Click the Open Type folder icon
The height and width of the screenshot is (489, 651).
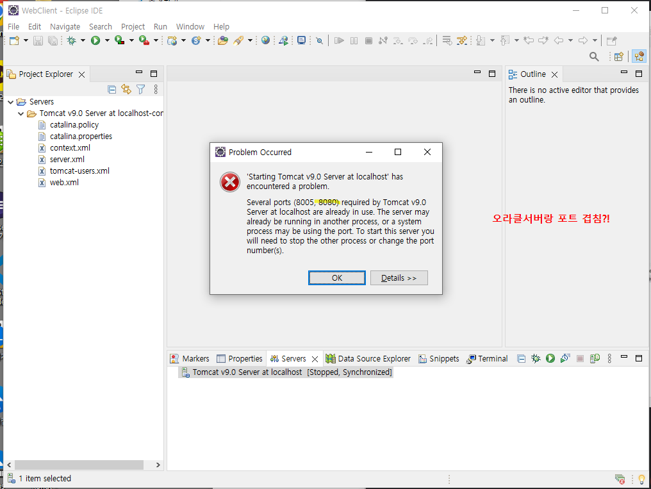point(223,40)
